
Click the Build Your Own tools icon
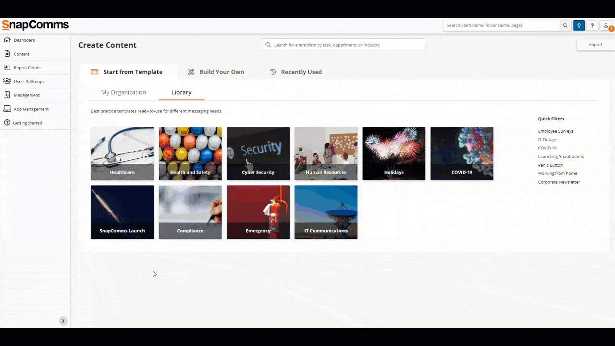[191, 72]
